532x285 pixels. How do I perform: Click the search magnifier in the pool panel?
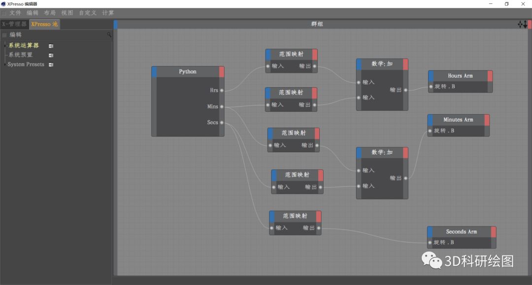pyautogui.click(x=109, y=34)
